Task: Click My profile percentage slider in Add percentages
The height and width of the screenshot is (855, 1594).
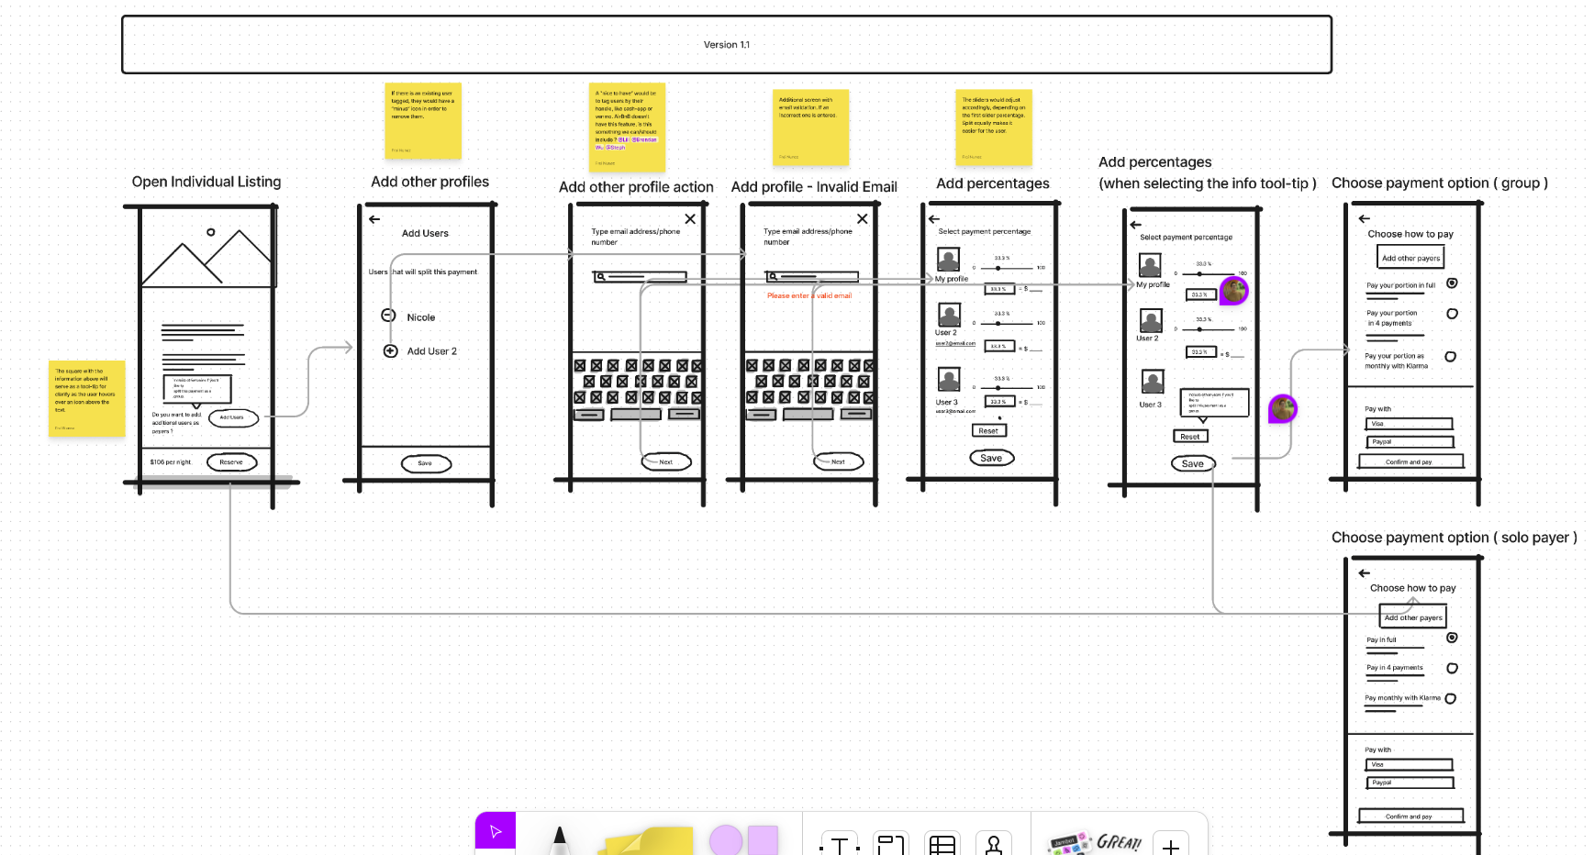Action: click(x=1007, y=268)
